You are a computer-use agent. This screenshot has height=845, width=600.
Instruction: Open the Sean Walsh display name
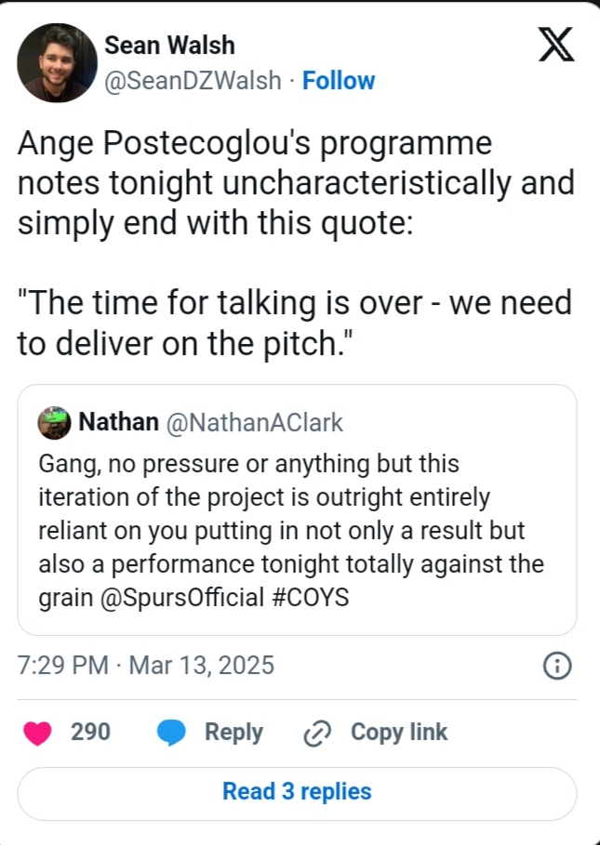(169, 45)
